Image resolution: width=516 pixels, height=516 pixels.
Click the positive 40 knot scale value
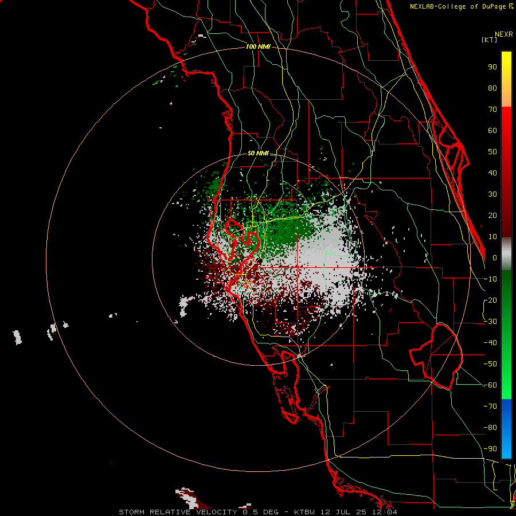(492, 173)
